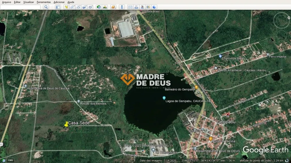This screenshot has height=163, width=291.
Task: Open the planet switcher dropdown
Action: click(x=113, y=7)
